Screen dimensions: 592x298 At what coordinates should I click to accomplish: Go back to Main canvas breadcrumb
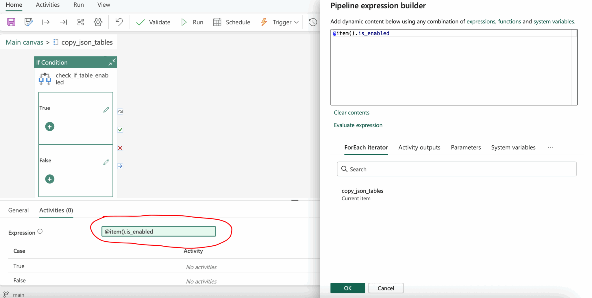click(25, 42)
